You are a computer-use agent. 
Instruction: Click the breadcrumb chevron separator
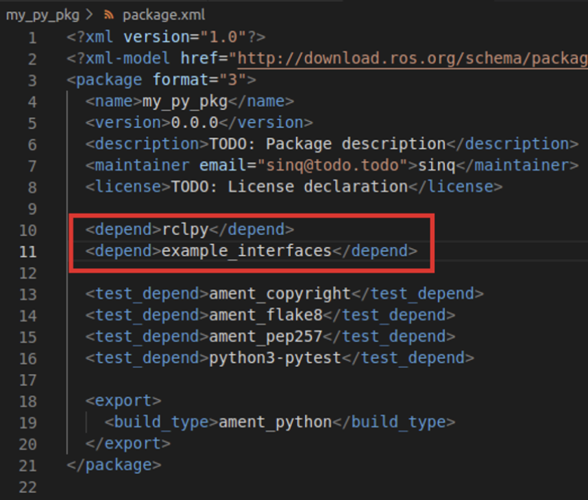pyautogui.click(x=89, y=15)
